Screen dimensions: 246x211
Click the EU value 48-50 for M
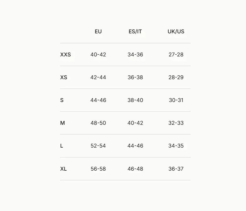coord(98,123)
